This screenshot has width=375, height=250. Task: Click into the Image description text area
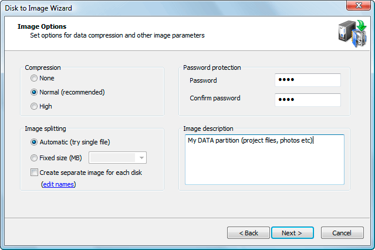pyautogui.click(x=265, y=160)
